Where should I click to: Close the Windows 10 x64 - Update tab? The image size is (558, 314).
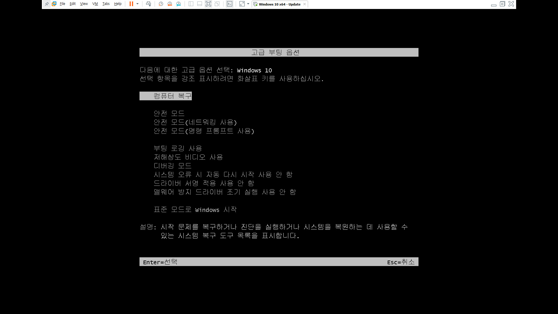point(305,4)
